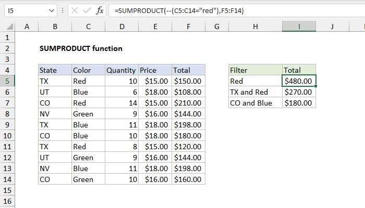Select column A header
The image size is (365, 208).
click(x=27, y=27)
